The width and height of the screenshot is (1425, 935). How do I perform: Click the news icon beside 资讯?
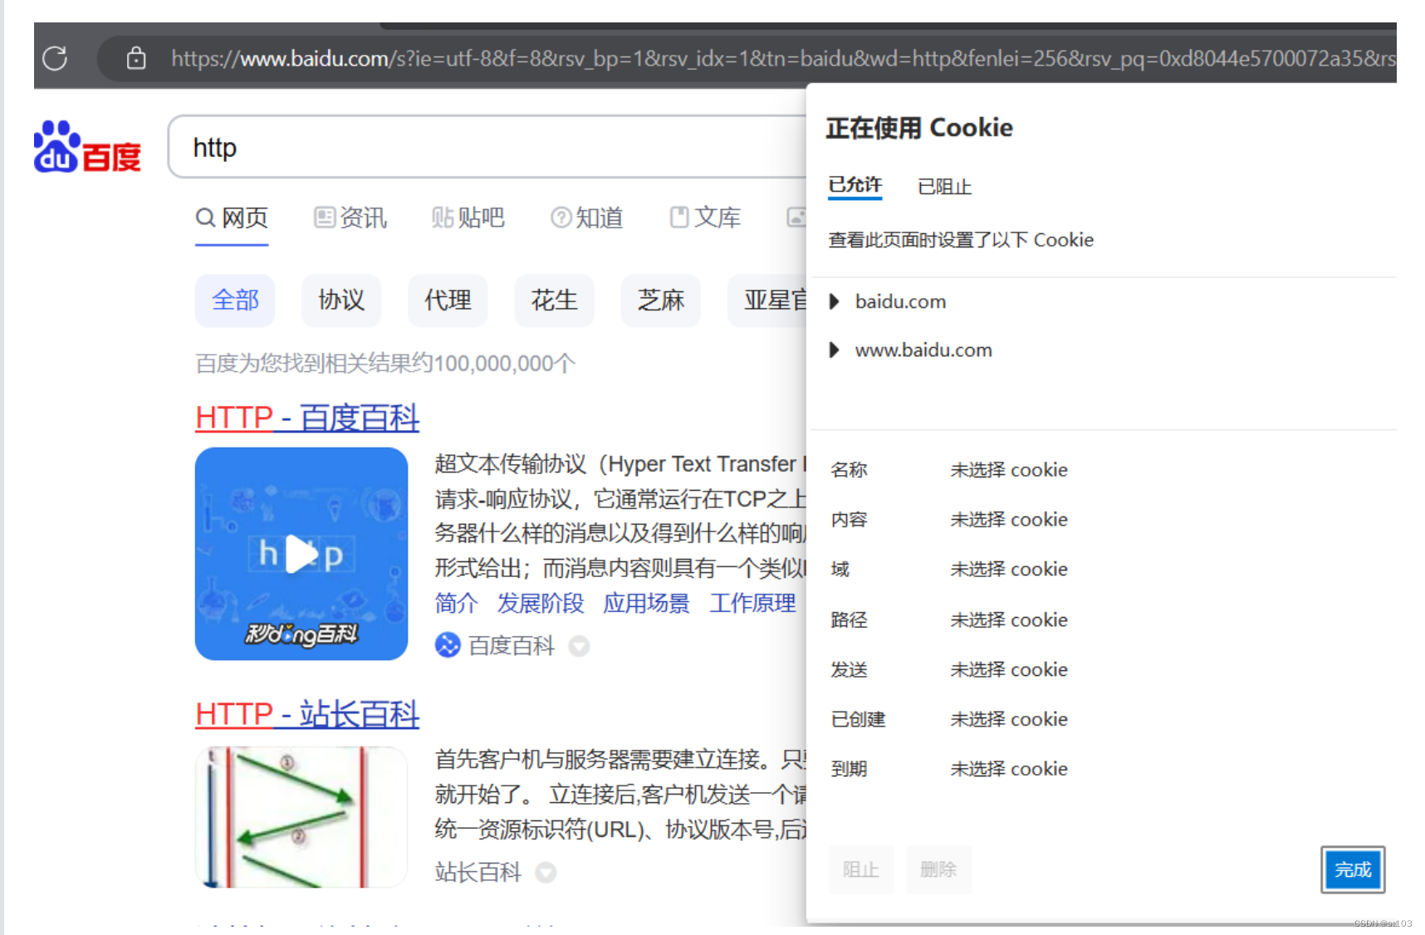click(324, 218)
